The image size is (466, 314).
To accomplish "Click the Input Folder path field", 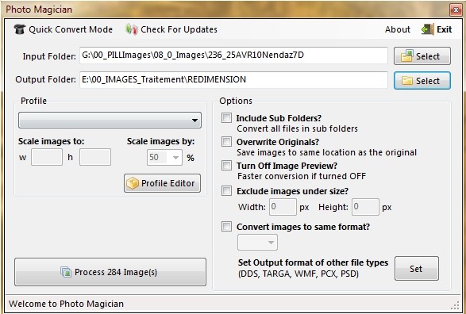I will coord(233,56).
